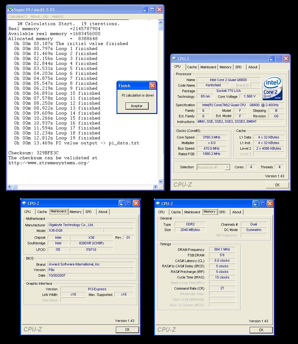
Task: Open the About...(A) menu in Super PI
Action: point(39,16)
